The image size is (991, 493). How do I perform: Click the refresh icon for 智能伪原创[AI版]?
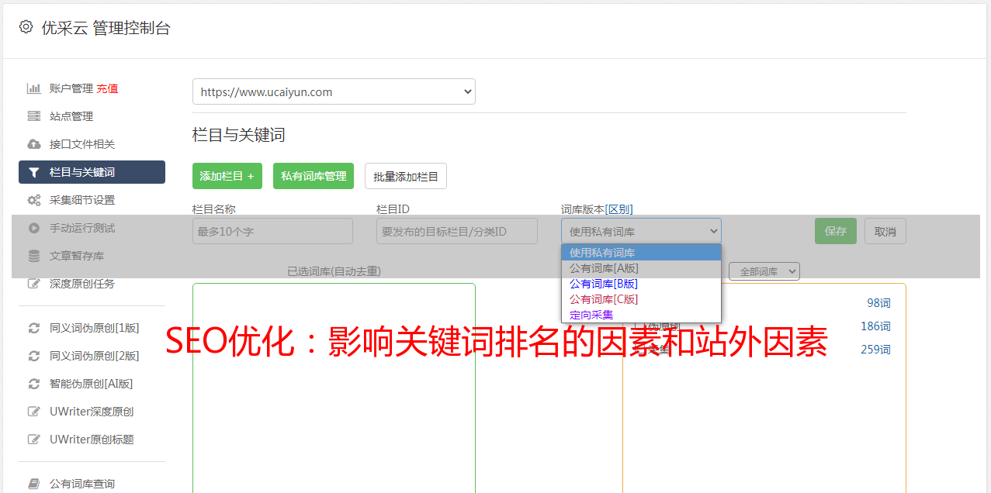coord(34,384)
